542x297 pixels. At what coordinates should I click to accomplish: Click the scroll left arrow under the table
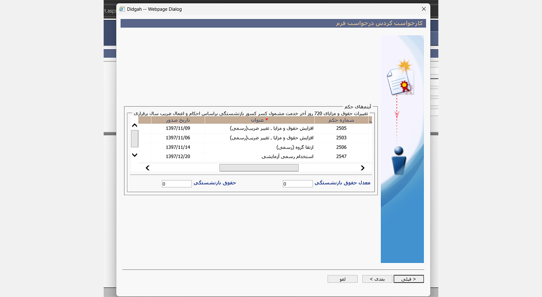click(148, 168)
